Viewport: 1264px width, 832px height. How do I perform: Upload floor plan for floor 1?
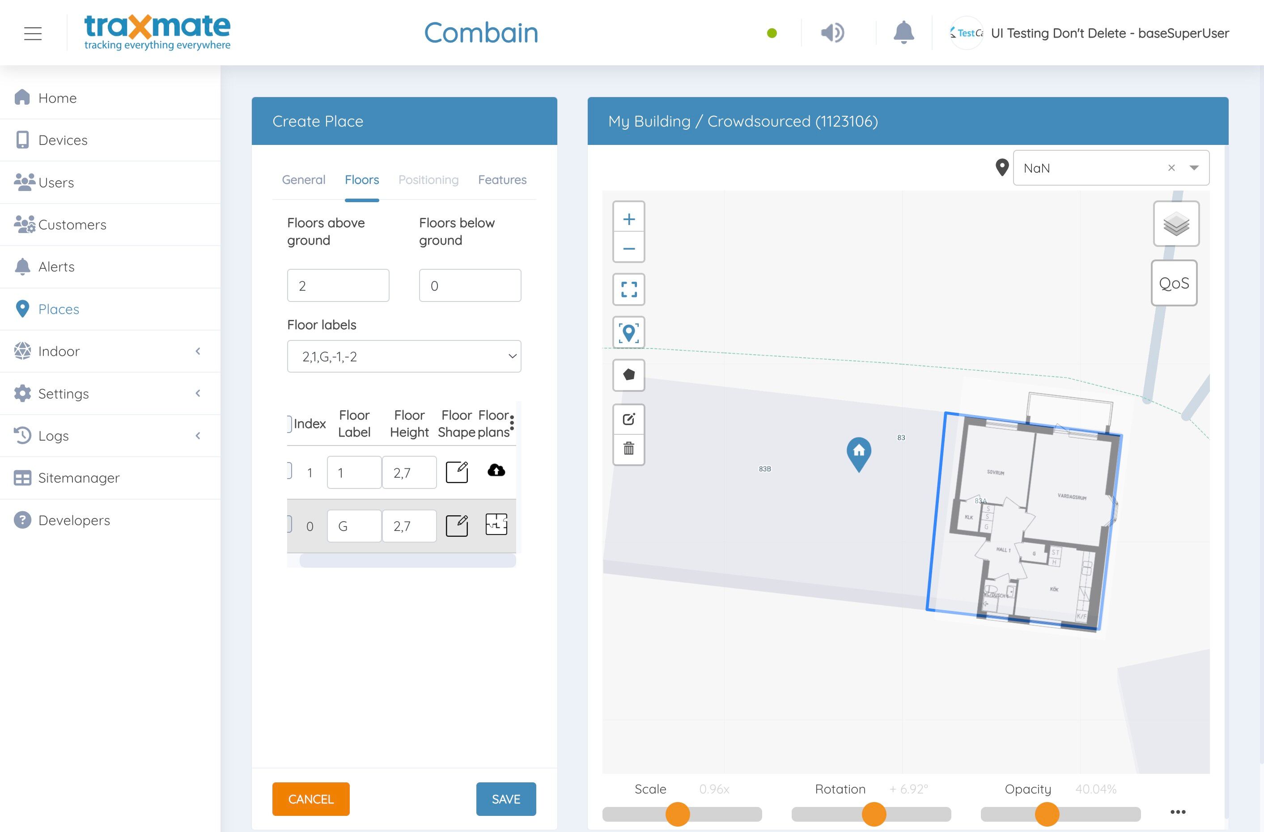pyautogui.click(x=496, y=471)
